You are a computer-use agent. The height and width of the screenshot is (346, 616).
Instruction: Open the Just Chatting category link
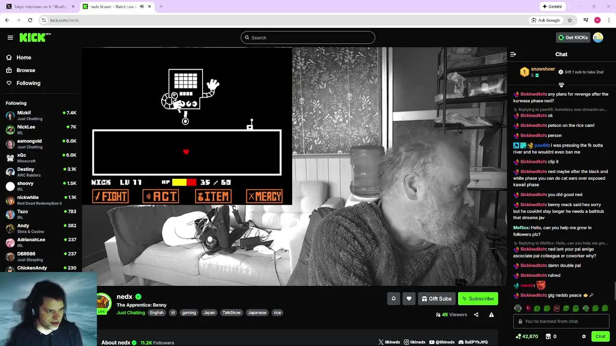pyautogui.click(x=130, y=312)
